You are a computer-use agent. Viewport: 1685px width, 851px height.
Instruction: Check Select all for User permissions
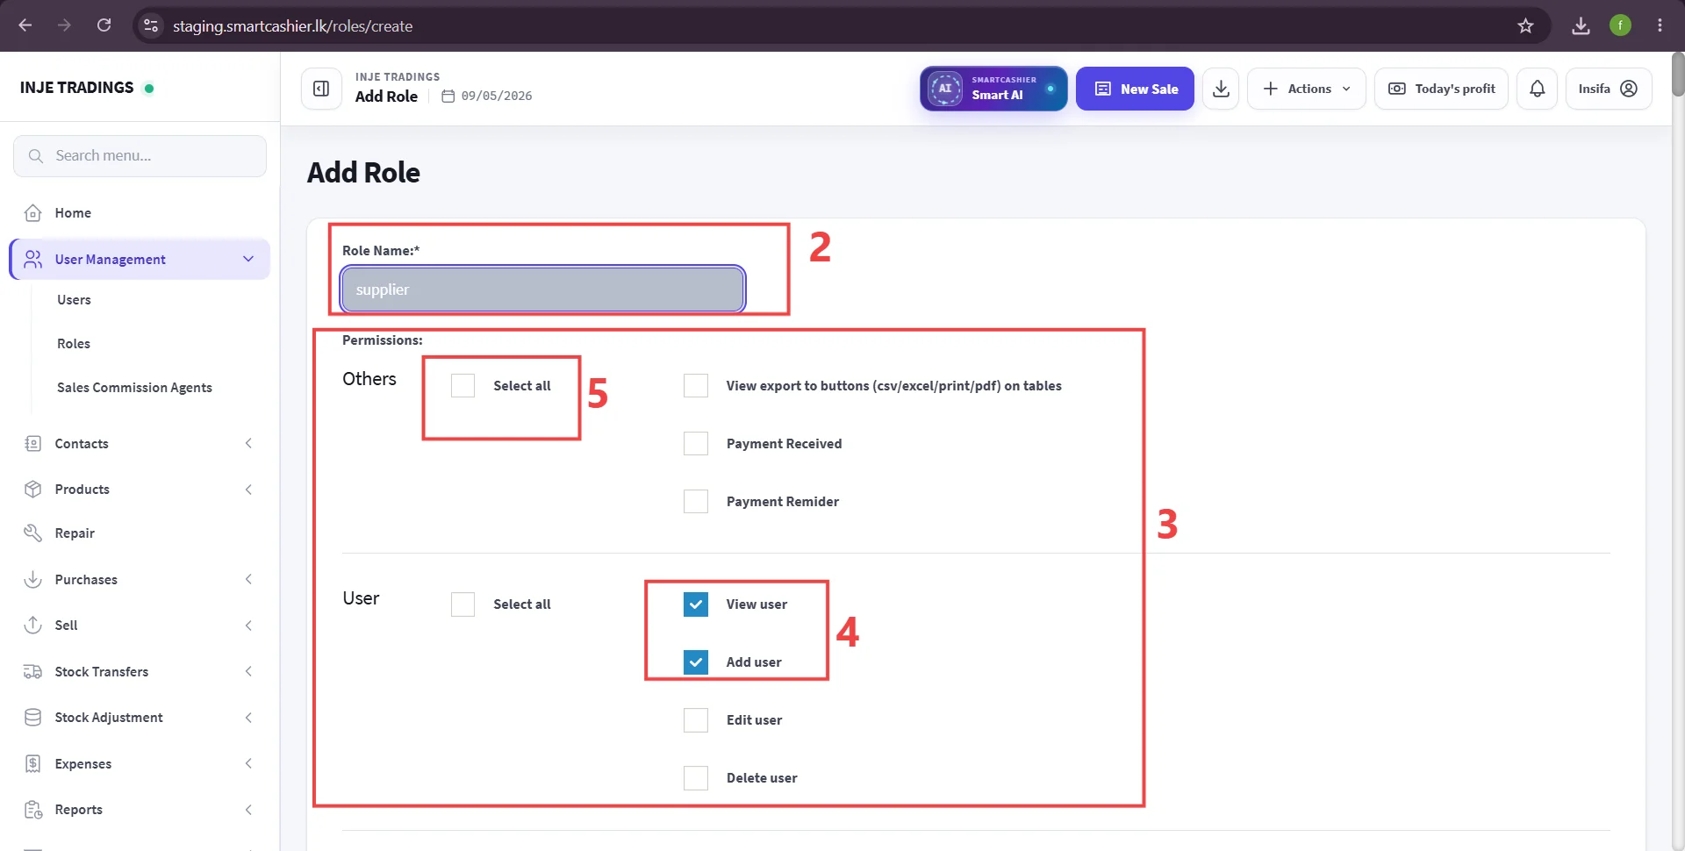tap(462, 604)
